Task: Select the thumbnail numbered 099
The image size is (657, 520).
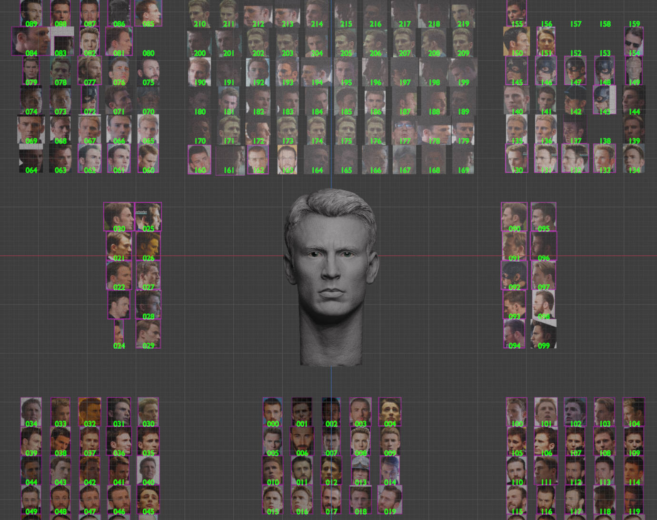Action: point(543,334)
